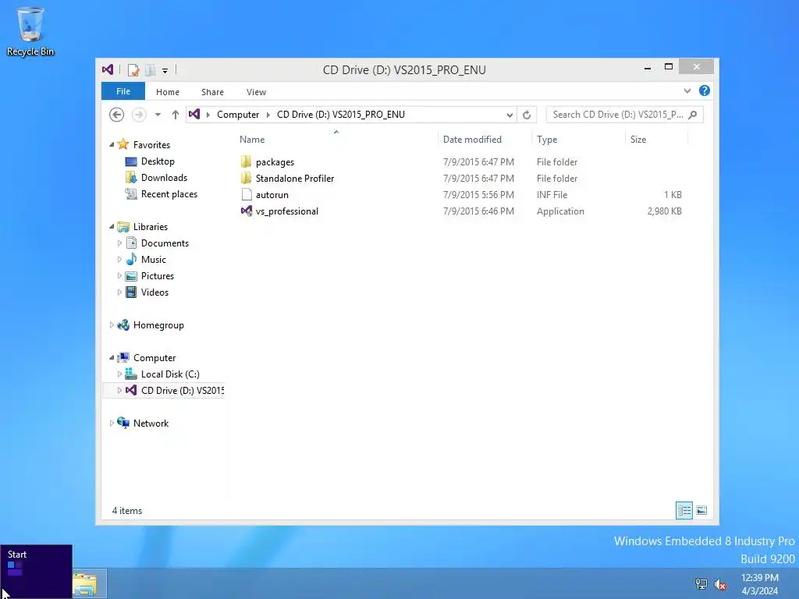Open Downloads in Favorites
799x599 pixels.
(x=164, y=178)
